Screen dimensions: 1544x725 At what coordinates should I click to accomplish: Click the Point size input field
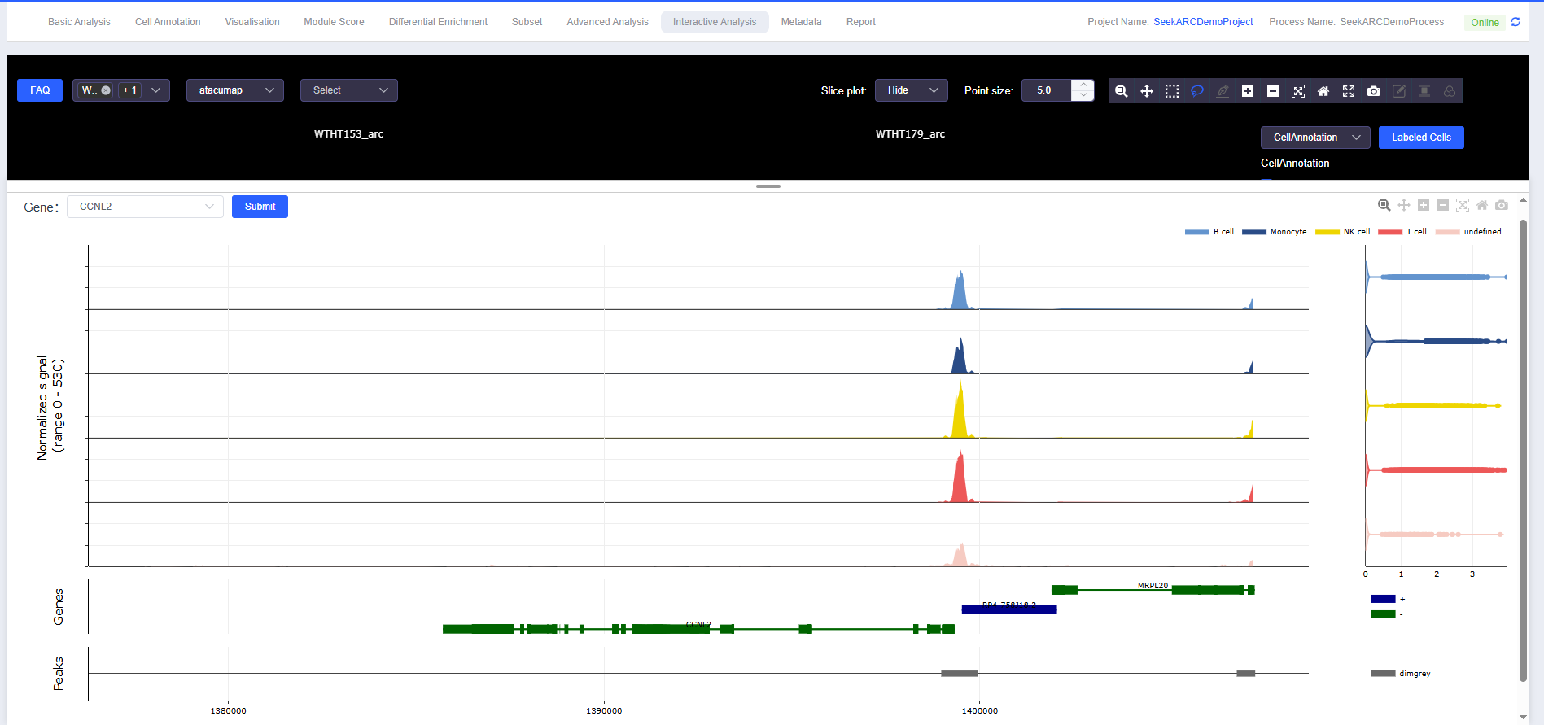[x=1048, y=90]
